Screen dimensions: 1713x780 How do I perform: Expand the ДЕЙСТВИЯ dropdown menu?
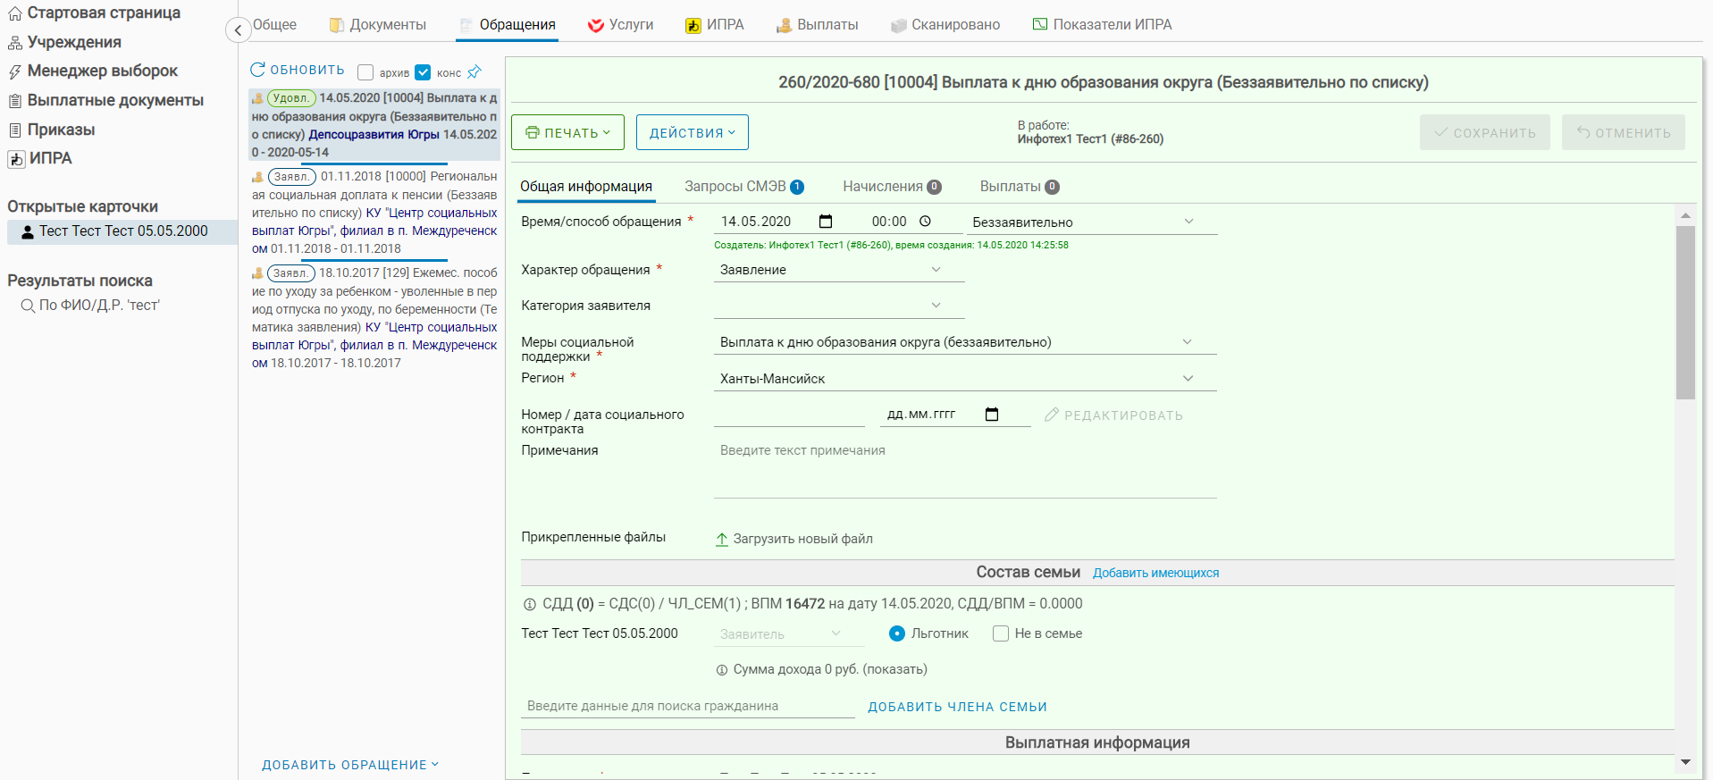click(693, 132)
